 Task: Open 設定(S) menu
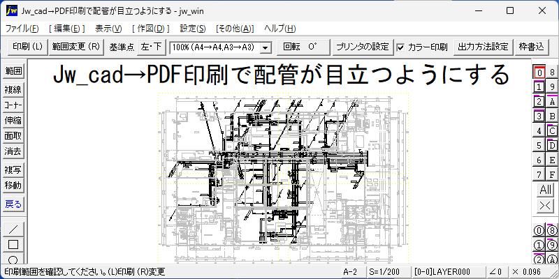click(x=193, y=29)
